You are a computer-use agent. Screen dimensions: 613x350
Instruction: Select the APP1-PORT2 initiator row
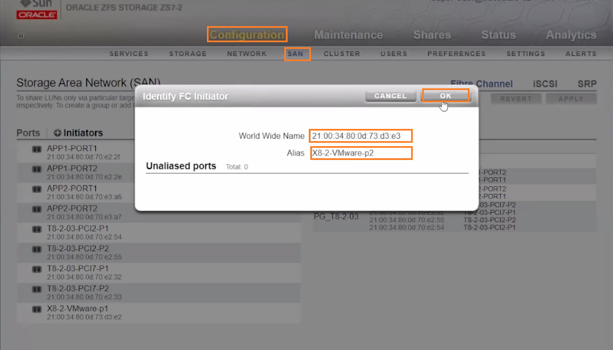159,172
